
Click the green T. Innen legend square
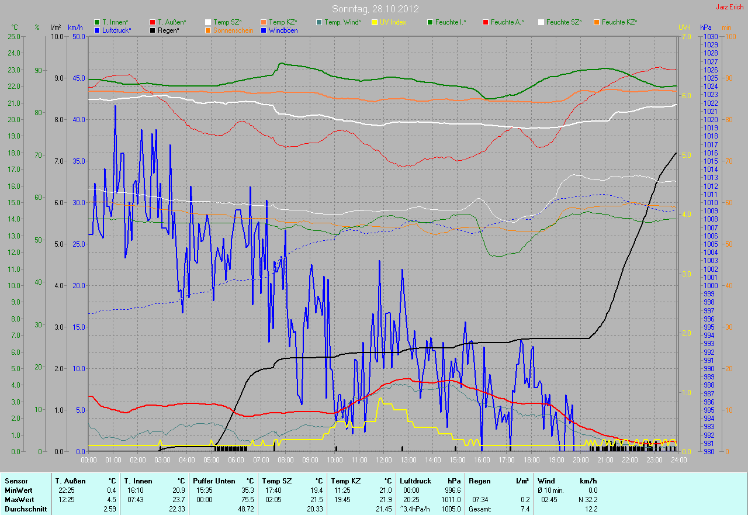click(97, 22)
